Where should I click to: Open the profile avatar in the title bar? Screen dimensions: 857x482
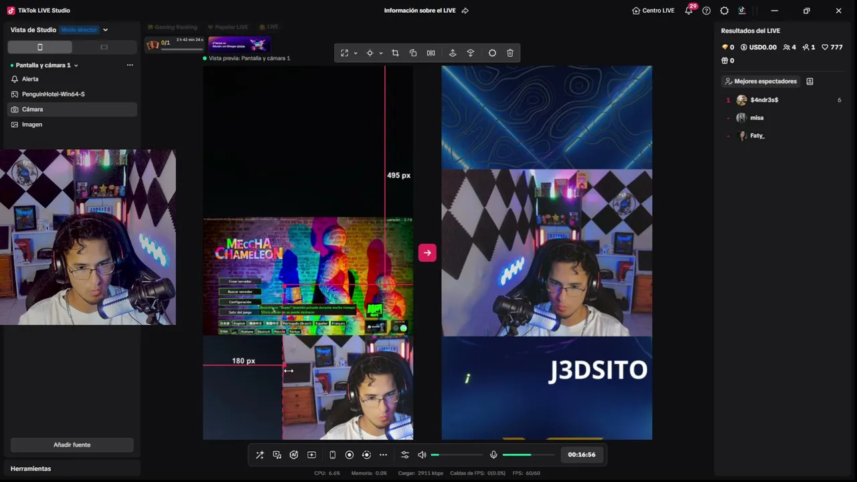click(742, 11)
